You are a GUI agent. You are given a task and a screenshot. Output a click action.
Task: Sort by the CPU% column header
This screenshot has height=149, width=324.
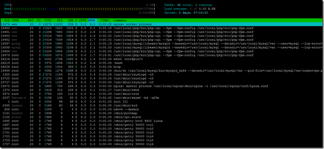click(82, 20)
